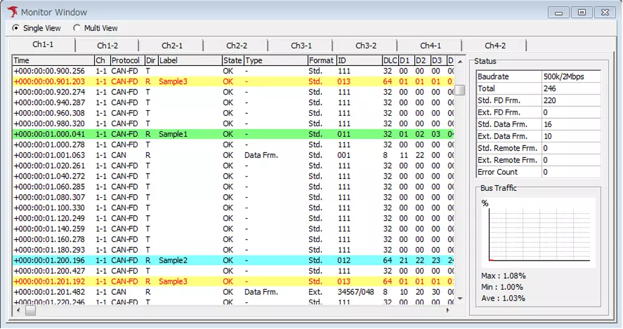This screenshot has width=623, height=329.
Task: Click the ID column header
Action: (x=358, y=60)
